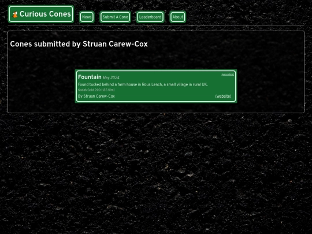Click the 'Cones submitted by Struan Carew-Cox' heading

[79, 44]
